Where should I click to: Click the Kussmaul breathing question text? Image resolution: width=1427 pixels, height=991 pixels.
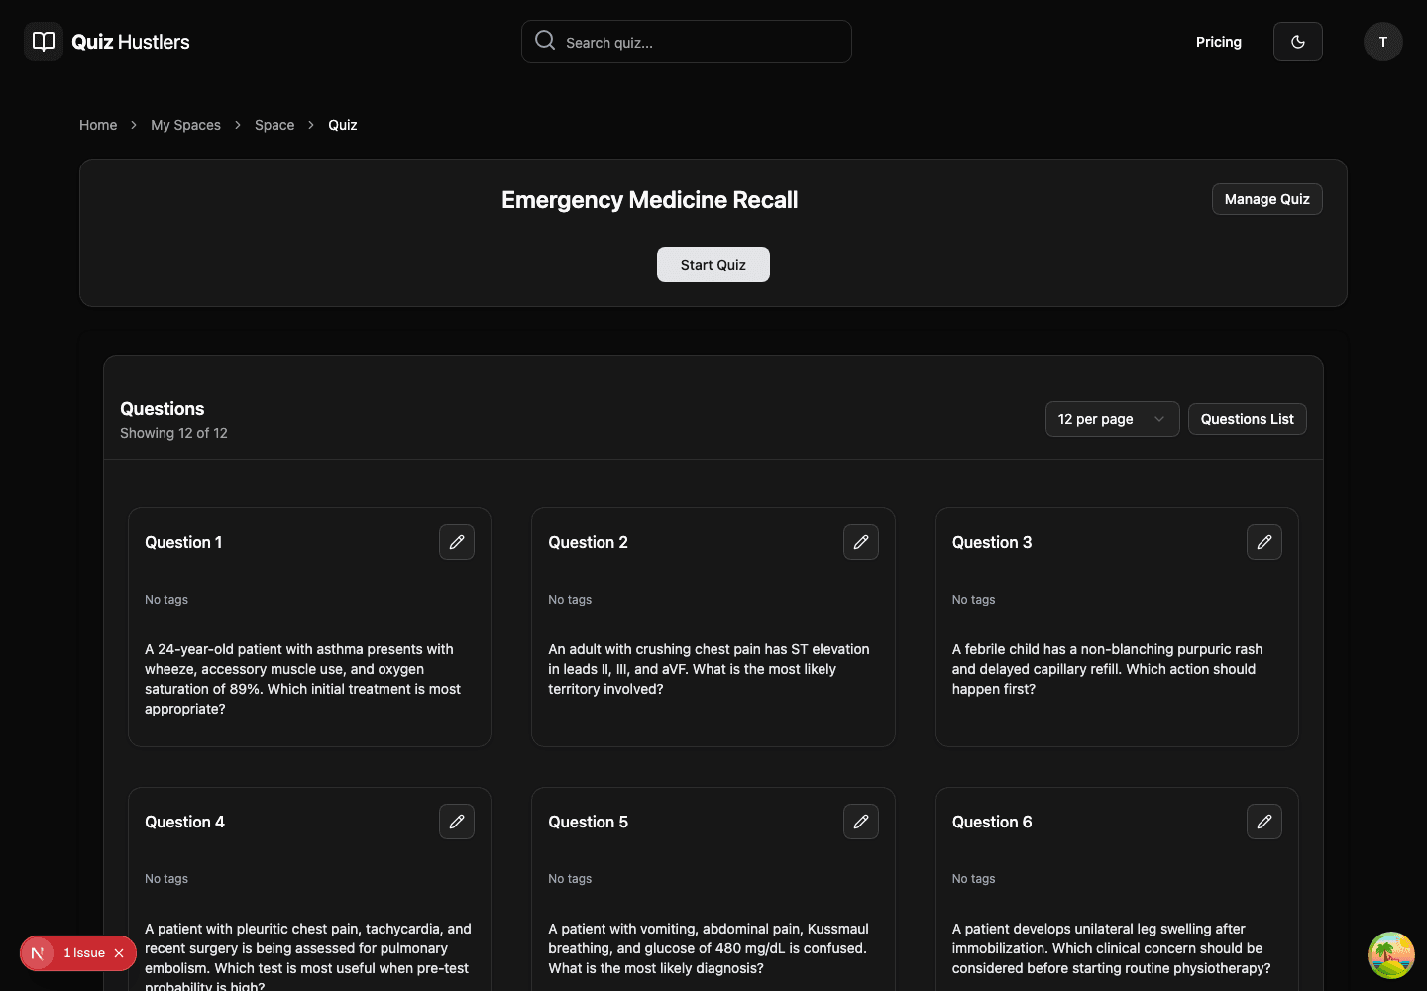[x=709, y=948]
